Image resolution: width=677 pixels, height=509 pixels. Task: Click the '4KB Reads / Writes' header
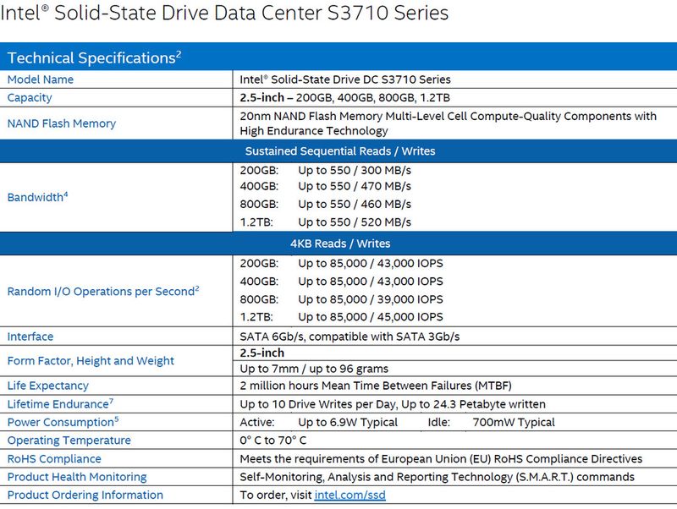[x=340, y=244]
